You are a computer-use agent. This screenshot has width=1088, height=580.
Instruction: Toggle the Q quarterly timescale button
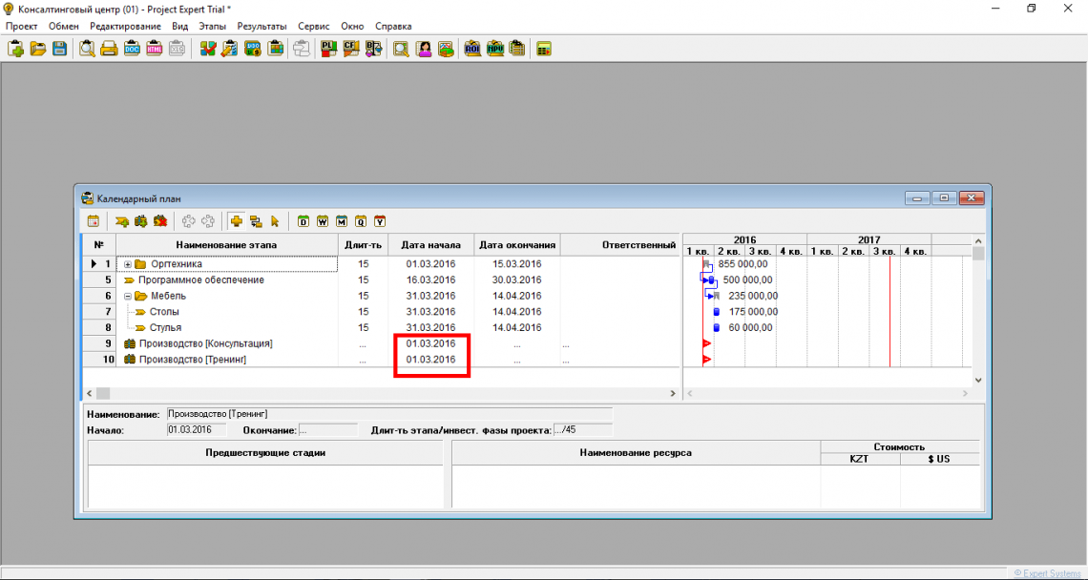tap(361, 221)
